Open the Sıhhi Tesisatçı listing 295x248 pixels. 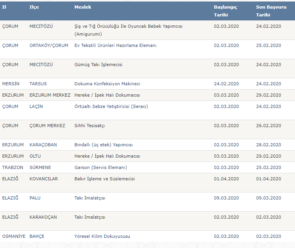(x=89, y=126)
